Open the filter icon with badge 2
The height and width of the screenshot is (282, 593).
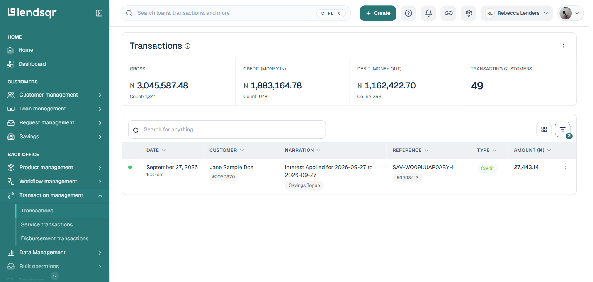(562, 129)
